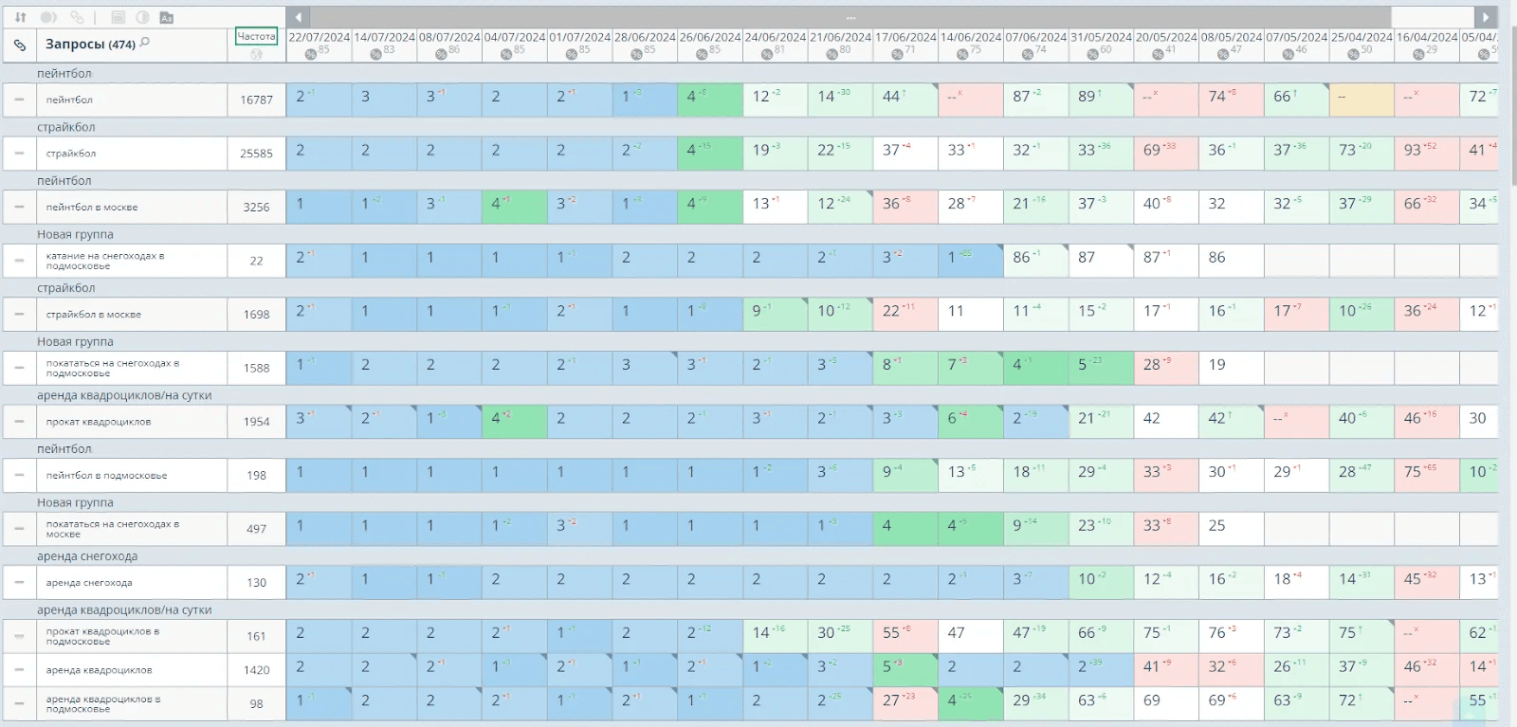This screenshot has width=1517, height=727.
Task: Click the percent icon under 20/05/2024
Action: tap(1158, 54)
